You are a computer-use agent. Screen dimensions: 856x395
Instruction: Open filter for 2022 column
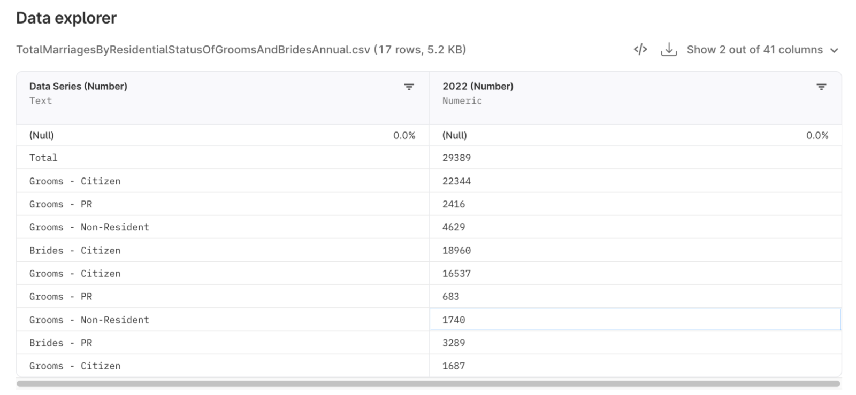[x=821, y=87]
